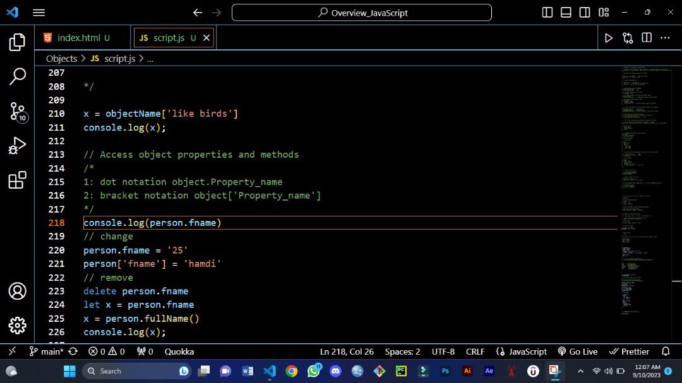Click the line x = person.fullName()
The width and height of the screenshot is (682, 383).
pos(141,318)
